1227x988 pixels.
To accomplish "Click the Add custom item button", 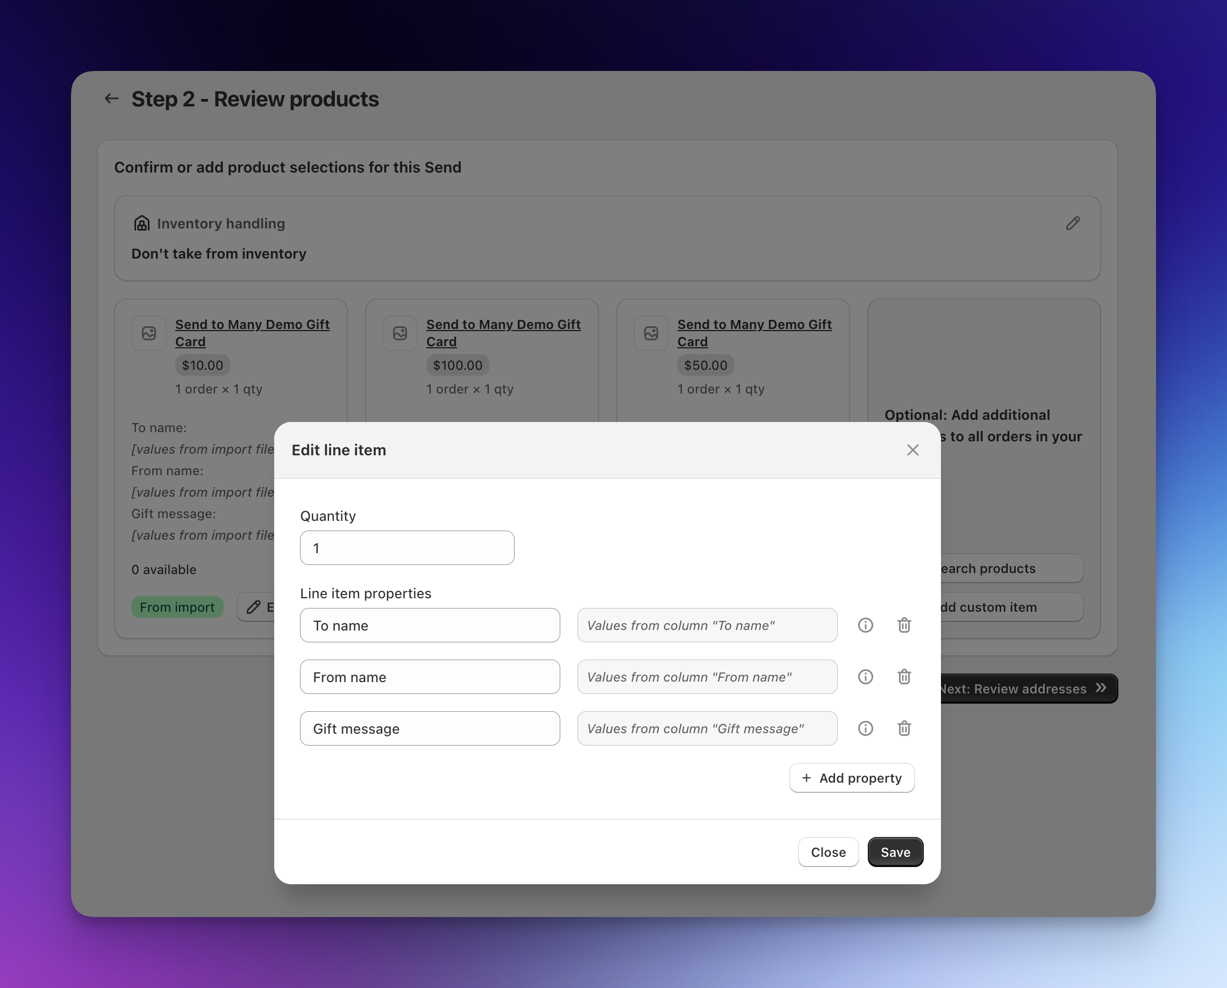I will point(1011,607).
